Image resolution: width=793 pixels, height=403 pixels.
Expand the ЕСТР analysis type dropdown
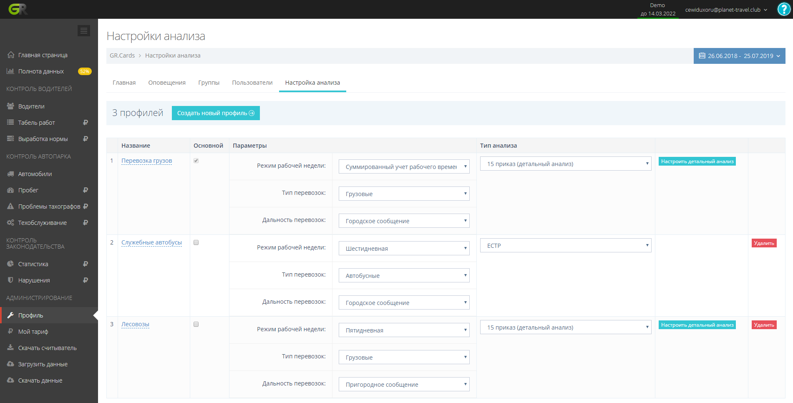(x=565, y=245)
